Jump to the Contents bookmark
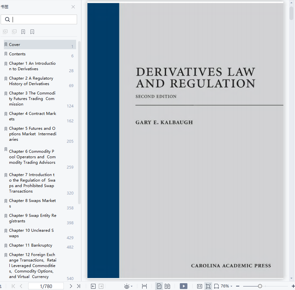This screenshot has width=295, height=290. coord(40,54)
